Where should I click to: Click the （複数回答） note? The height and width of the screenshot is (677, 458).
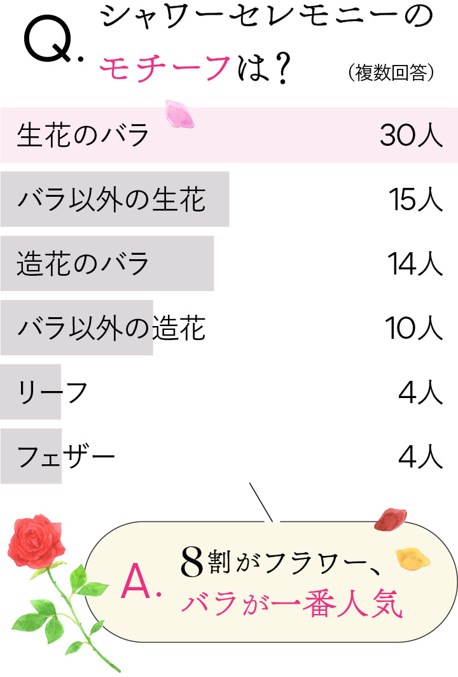pos(391,73)
